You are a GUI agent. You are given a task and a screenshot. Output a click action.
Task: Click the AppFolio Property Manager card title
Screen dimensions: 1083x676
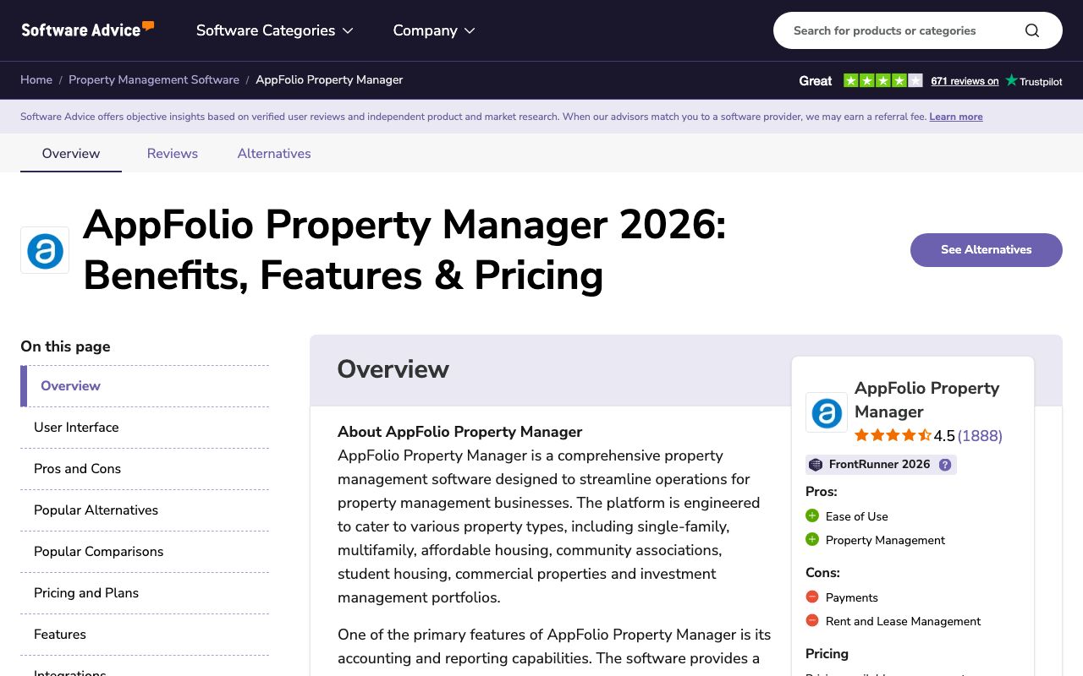point(926,400)
